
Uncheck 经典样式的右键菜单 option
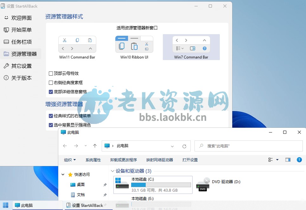(x=51, y=116)
